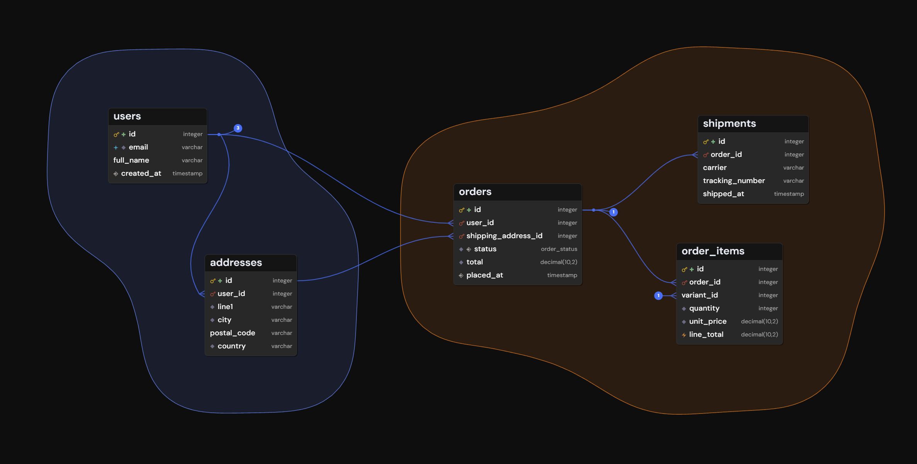
Task: Click the foreign key icon on shipping_address_id
Action: 461,236
